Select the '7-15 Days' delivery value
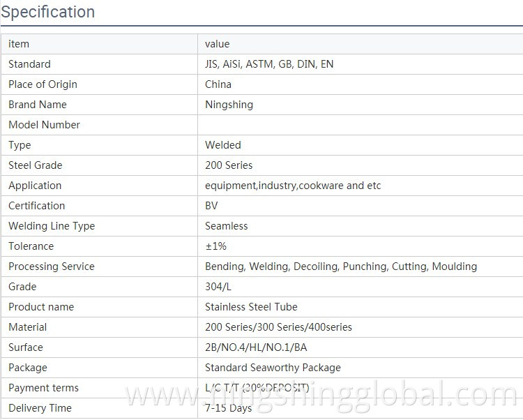This screenshot has width=523, height=420. tap(228, 408)
